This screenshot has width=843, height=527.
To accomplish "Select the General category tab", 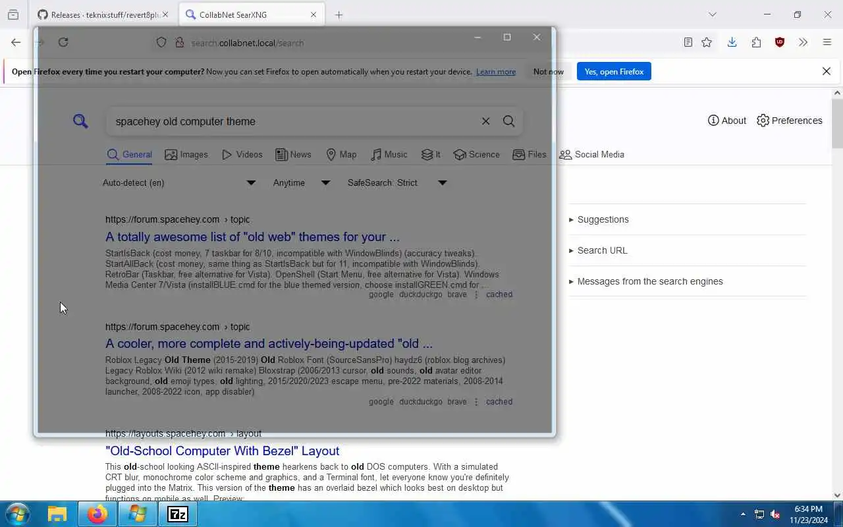I will (x=129, y=155).
